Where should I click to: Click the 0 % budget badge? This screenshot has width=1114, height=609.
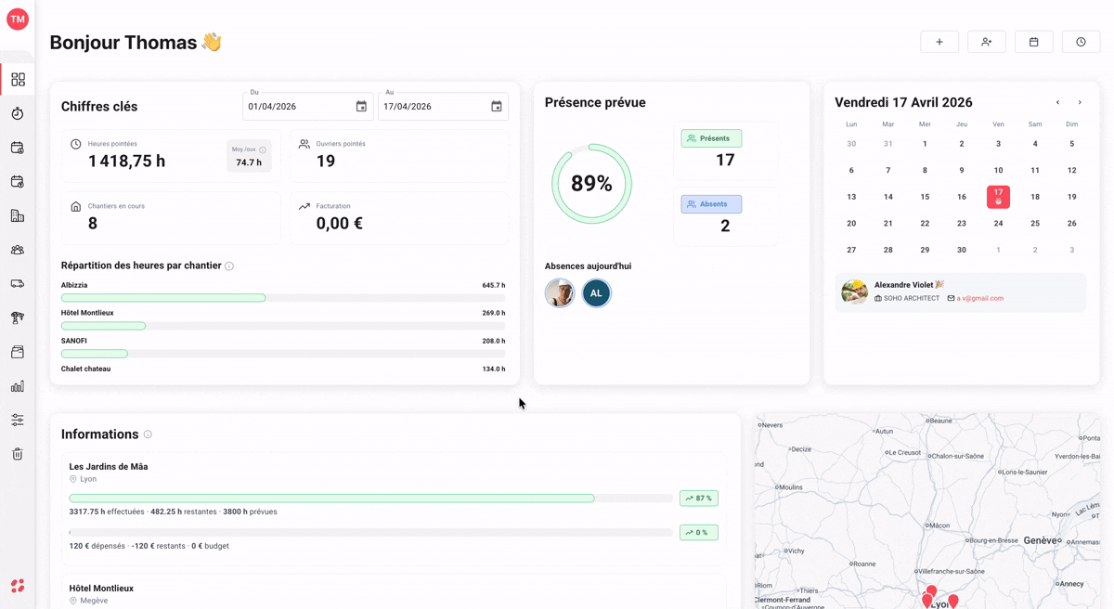click(699, 533)
